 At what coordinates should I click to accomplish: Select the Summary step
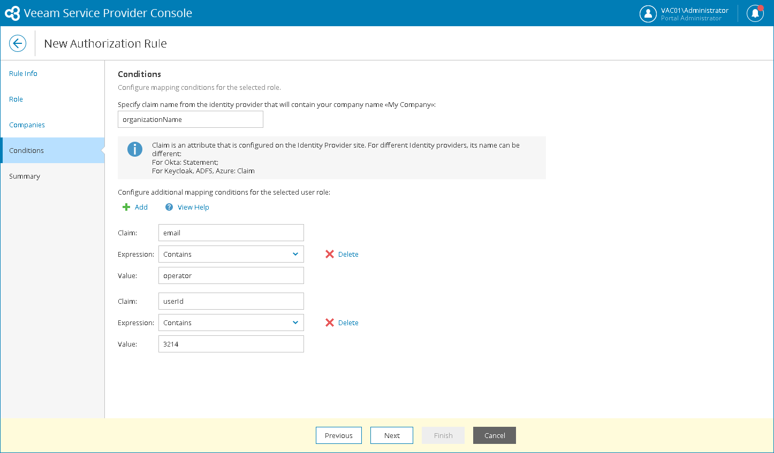coord(25,176)
